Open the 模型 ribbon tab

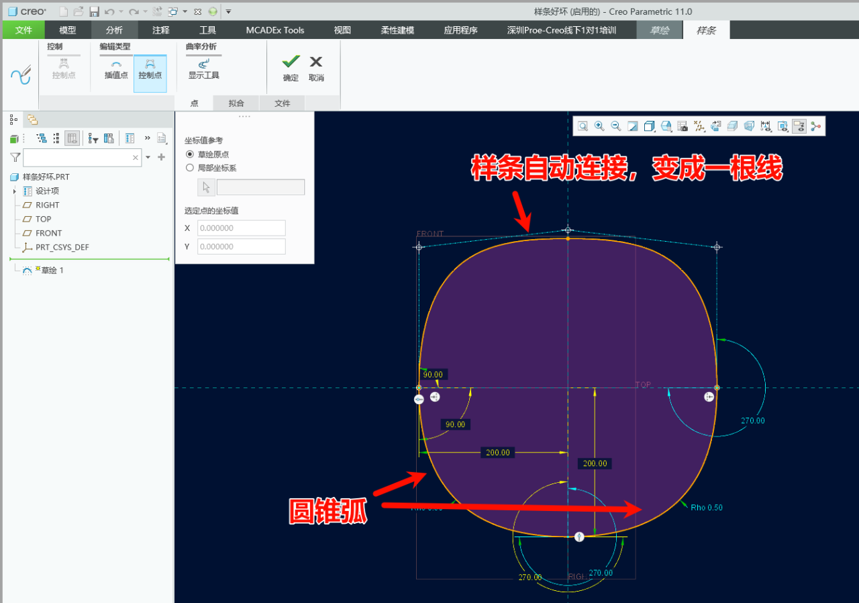tap(68, 30)
